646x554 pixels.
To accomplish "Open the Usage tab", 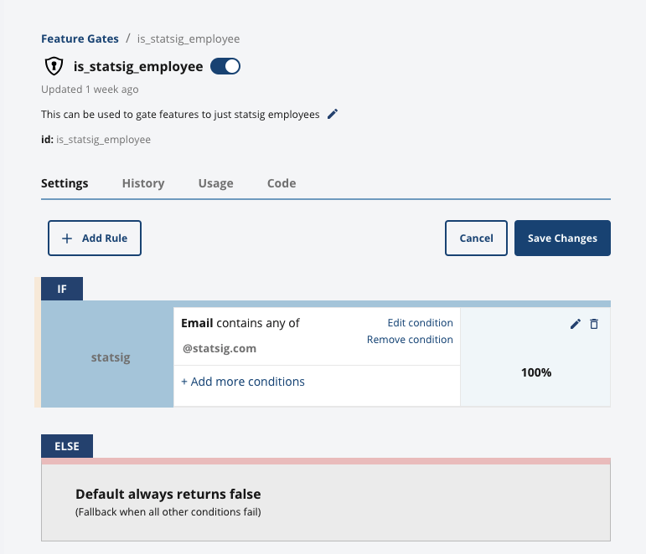I will 216,183.
